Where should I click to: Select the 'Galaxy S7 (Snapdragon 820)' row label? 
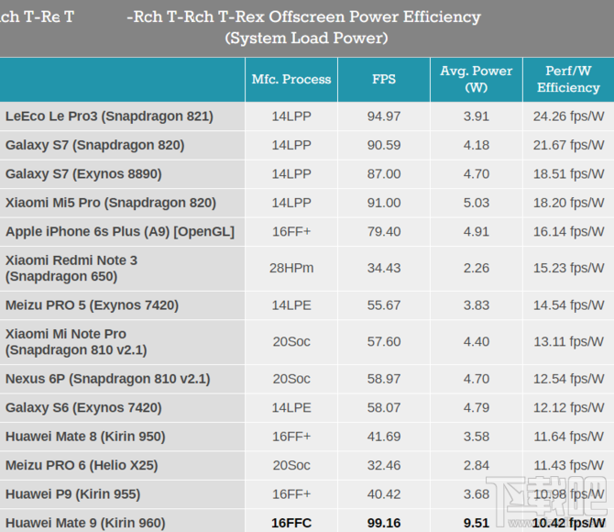click(94, 145)
